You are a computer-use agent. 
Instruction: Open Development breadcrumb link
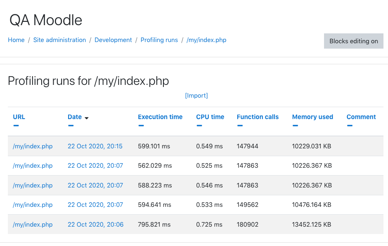pyautogui.click(x=114, y=40)
